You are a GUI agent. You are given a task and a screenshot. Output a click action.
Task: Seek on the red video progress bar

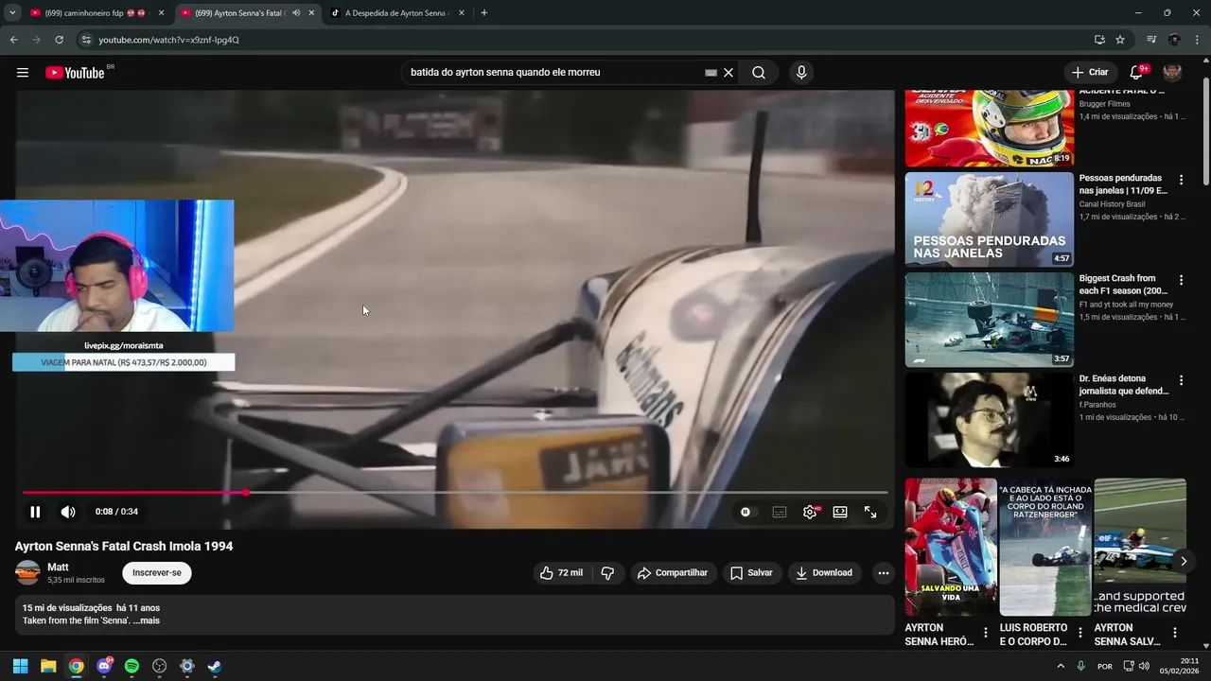(455, 493)
